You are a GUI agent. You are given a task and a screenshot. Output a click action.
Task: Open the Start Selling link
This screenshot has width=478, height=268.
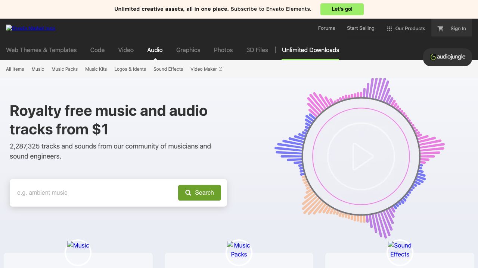[x=360, y=28]
